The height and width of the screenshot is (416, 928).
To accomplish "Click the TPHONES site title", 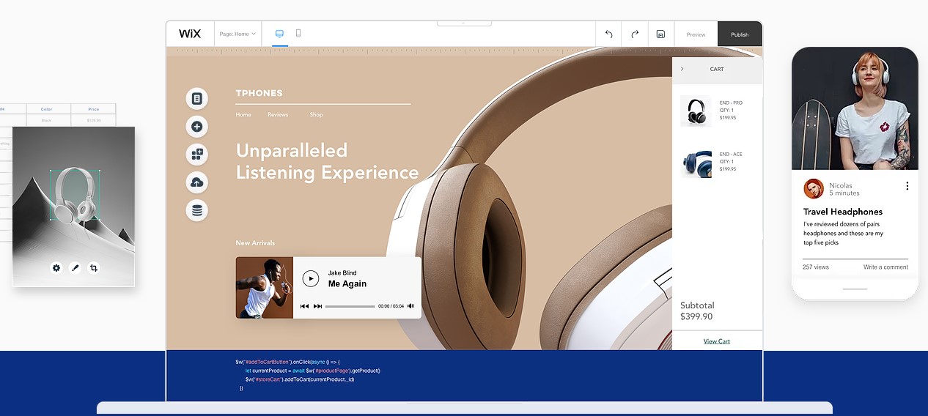I will tap(259, 93).
